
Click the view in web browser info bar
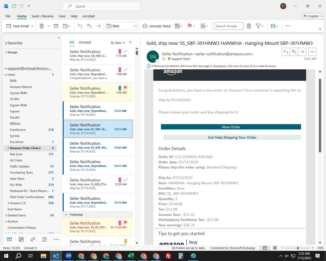pos(214,66)
